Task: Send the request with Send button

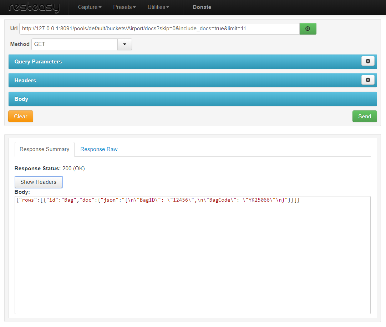Action: pyautogui.click(x=364, y=116)
